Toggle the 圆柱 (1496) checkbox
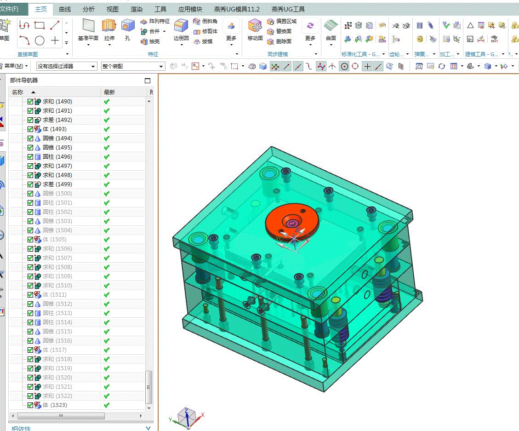This screenshot has width=519, height=431. [x=30, y=157]
